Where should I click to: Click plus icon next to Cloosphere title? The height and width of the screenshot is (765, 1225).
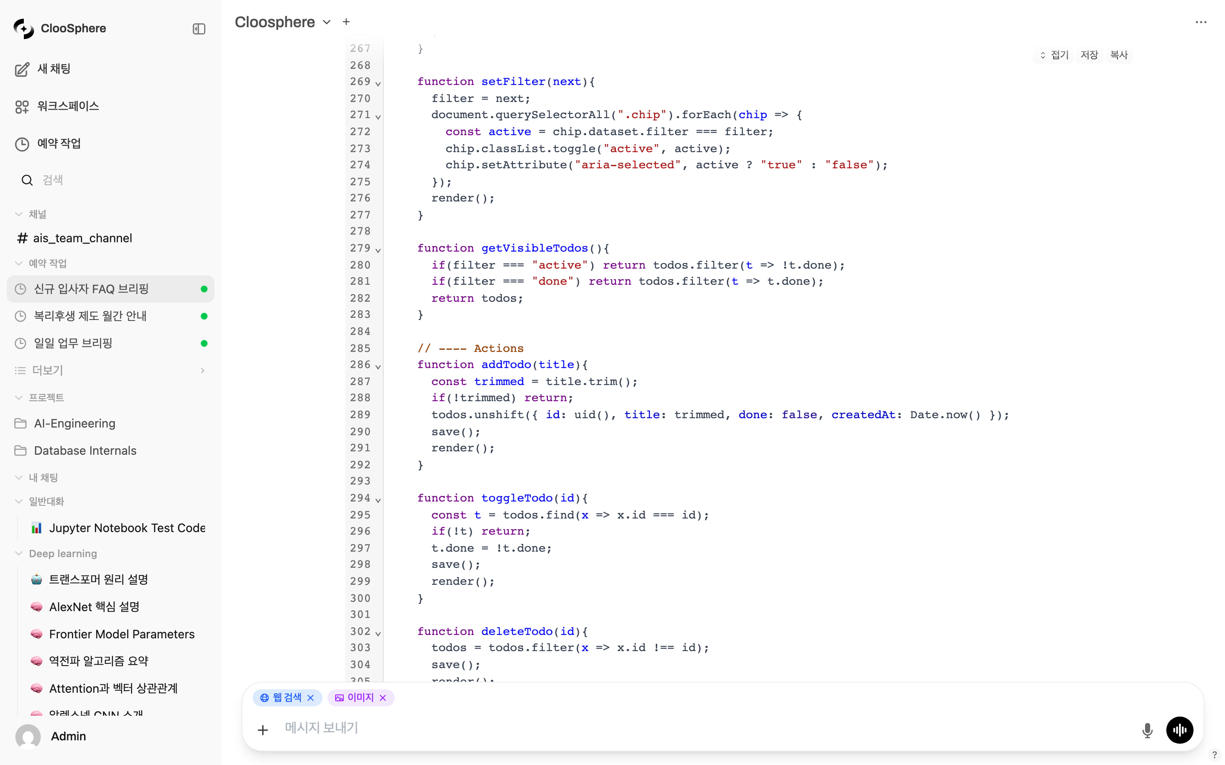click(x=346, y=22)
